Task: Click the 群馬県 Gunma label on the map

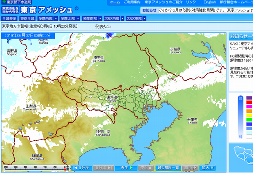Action: [43, 41]
